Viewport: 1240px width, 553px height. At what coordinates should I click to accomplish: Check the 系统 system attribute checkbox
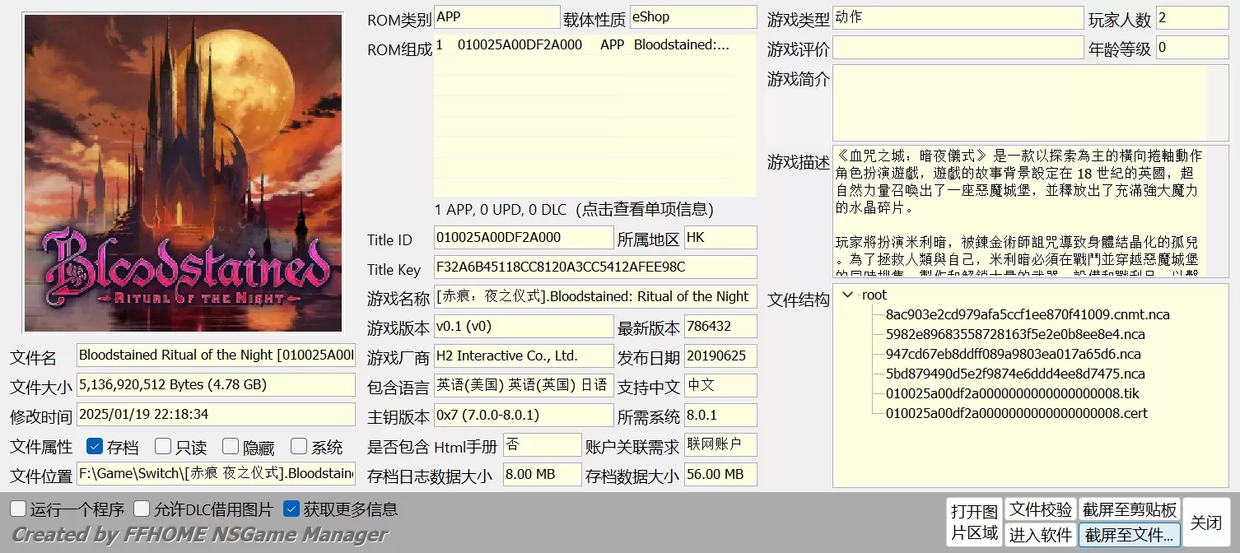click(x=299, y=447)
